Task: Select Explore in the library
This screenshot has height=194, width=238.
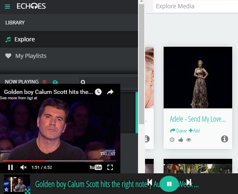Action: (x=69, y=39)
